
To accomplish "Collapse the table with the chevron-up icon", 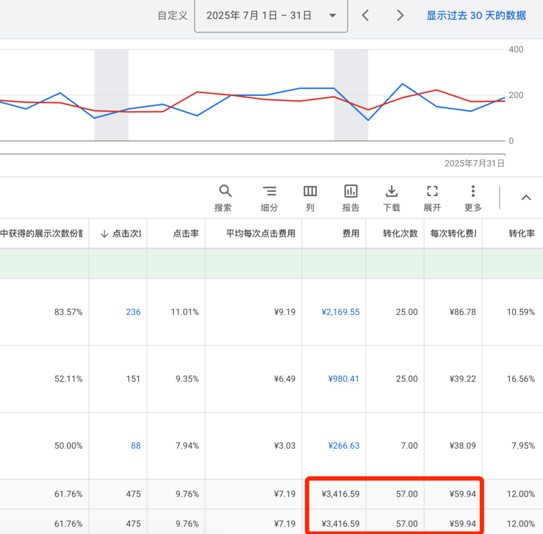I will [x=526, y=197].
